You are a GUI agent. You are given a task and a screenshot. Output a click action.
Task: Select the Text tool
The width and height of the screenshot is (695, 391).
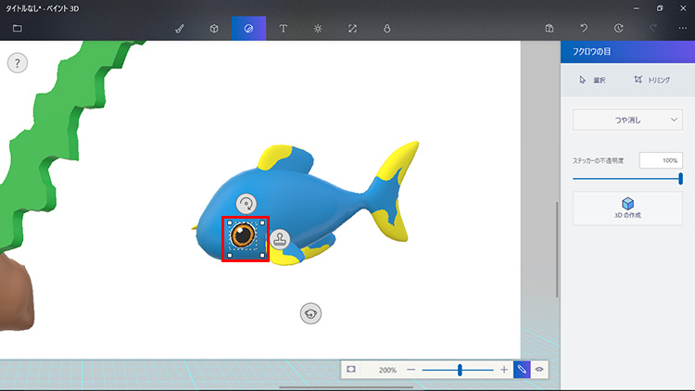(283, 29)
